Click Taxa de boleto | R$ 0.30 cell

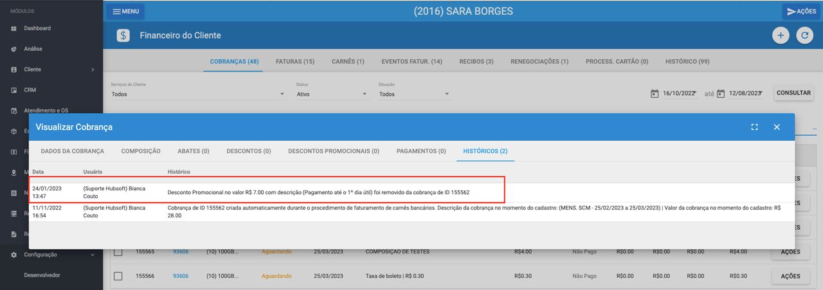[393, 276]
